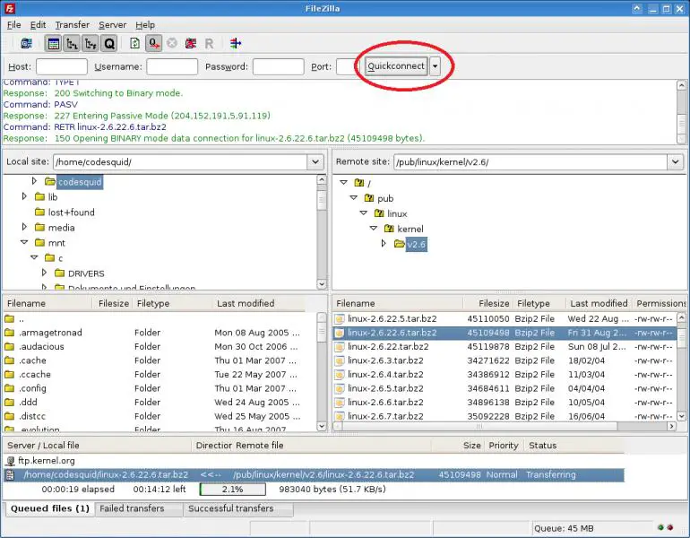This screenshot has height=538, width=690.
Task: Click folder icon of .armagetronad
Action: click(9, 333)
